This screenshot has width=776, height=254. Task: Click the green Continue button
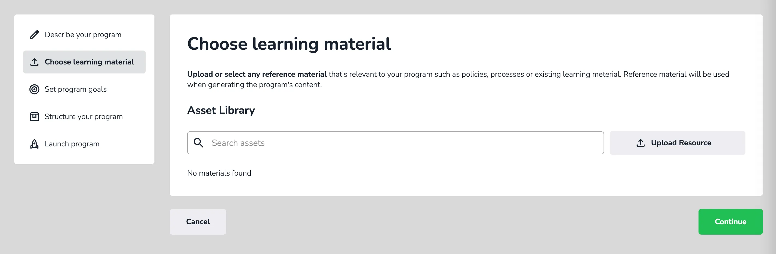click(x=730, y=221)
